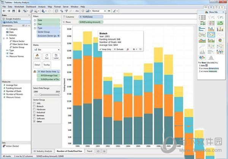Choose the horizontal bars chart in Show Me
The width and height of the screenshot is (228, 159).
202,29
